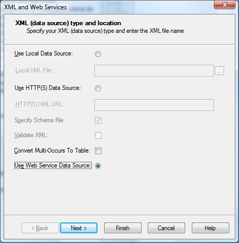Click the XML and Web Services title bar

(106, 7)
